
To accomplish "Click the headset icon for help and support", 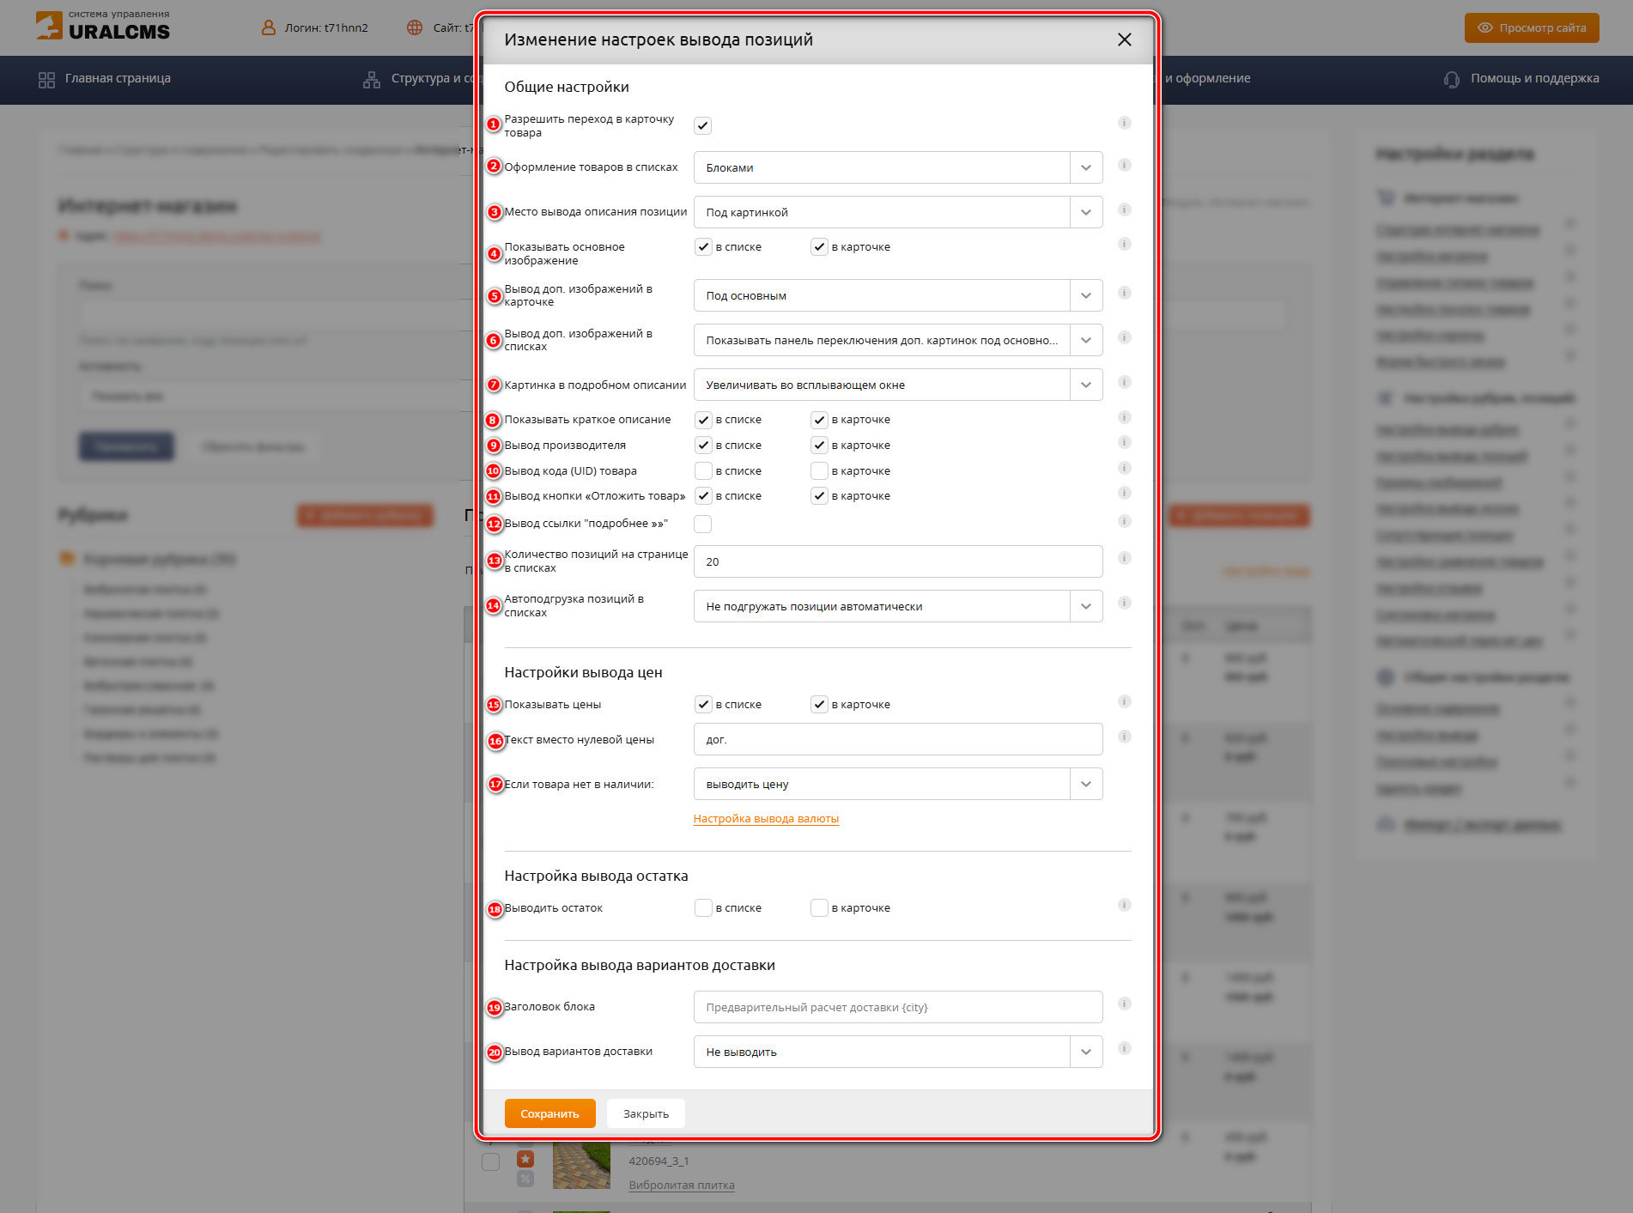I will 1451,79.
